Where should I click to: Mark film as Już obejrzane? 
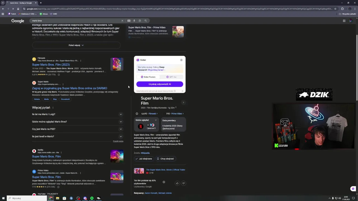tap(144, 159)
